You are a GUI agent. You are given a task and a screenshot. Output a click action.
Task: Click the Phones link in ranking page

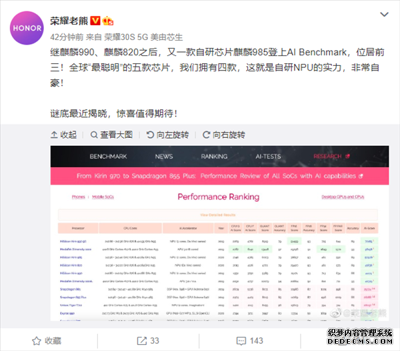click(x=78, y=196)
